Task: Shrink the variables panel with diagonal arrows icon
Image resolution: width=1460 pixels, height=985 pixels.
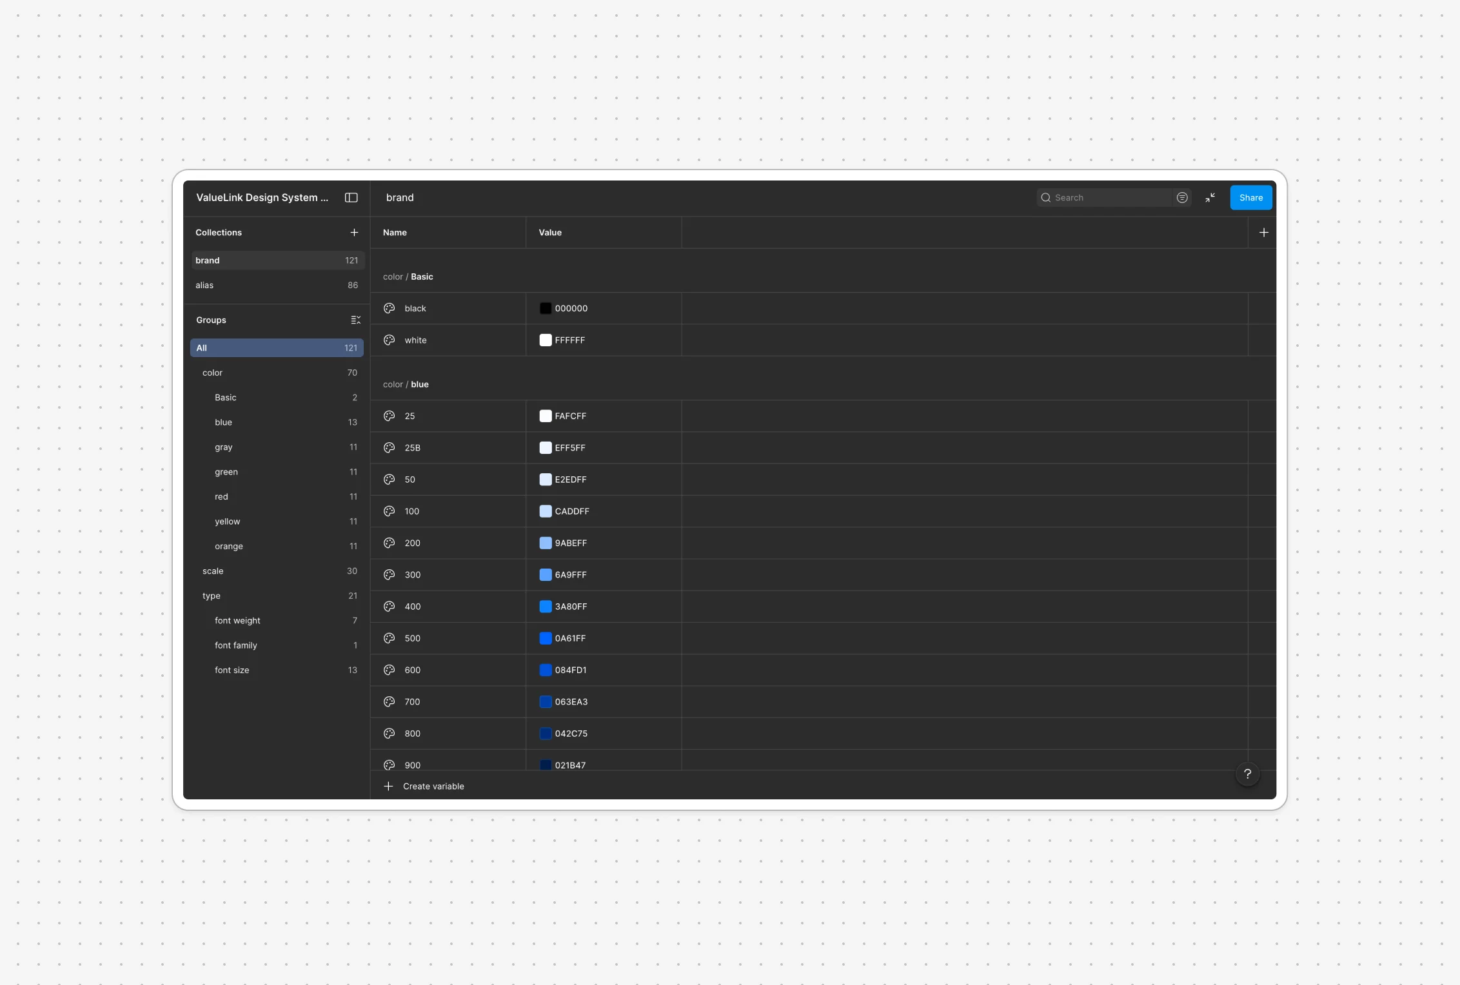Action: click(x=1210, y=197)
